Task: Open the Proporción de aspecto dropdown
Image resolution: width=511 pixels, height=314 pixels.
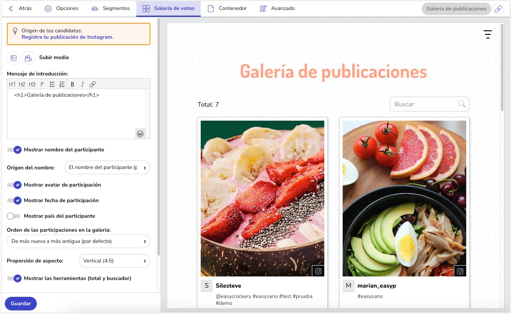Action: pos(114,261)
